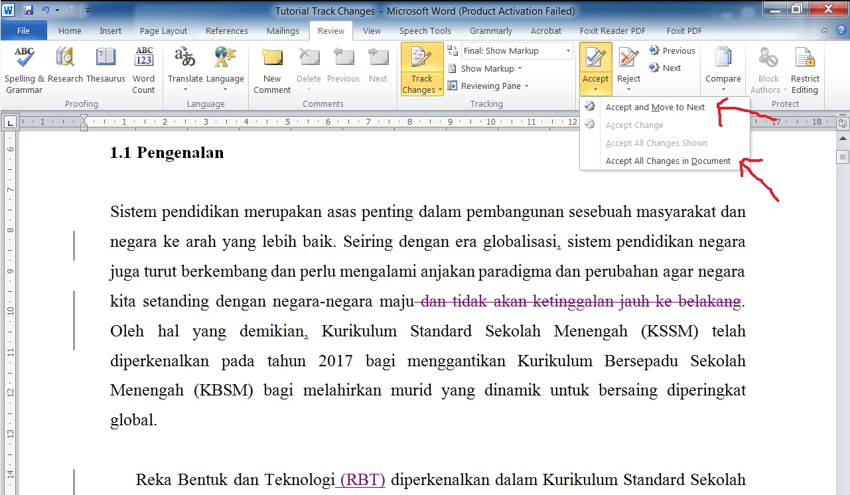Click Restrict Editing icon
The image size is (850, 495).
point(804,69)
